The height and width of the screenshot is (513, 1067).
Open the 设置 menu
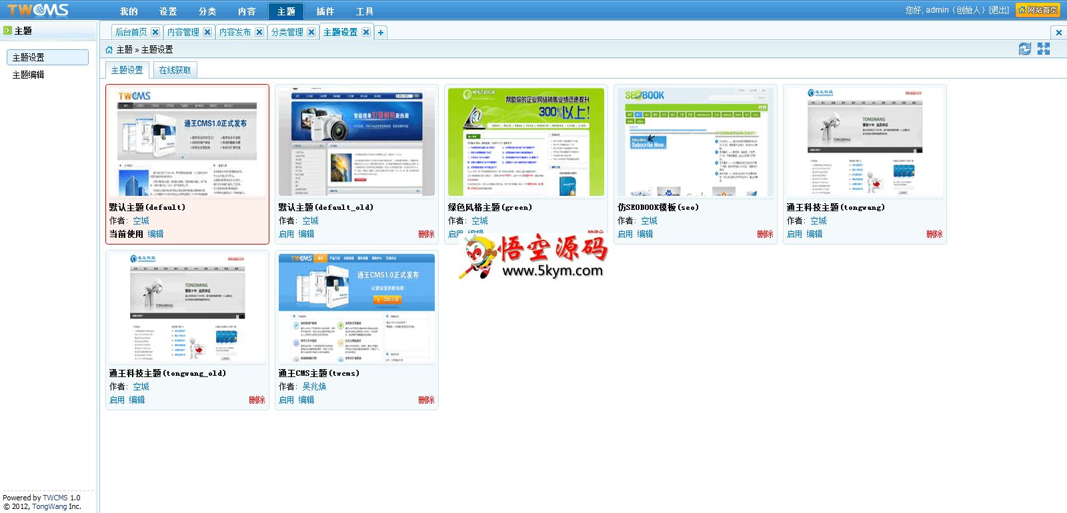(168, 11)
